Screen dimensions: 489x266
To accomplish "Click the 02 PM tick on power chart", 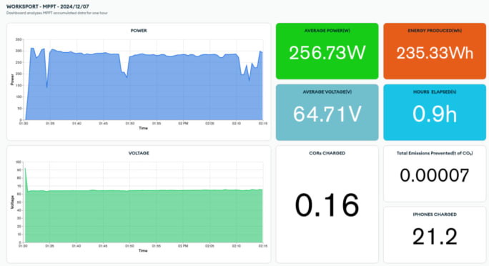I will pos(183,124).
